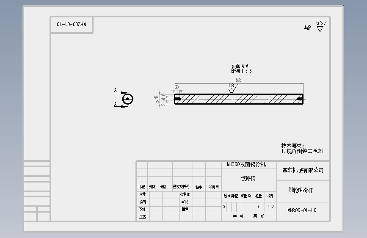Click the material cell '镍铬钢'

click(248, 179)
